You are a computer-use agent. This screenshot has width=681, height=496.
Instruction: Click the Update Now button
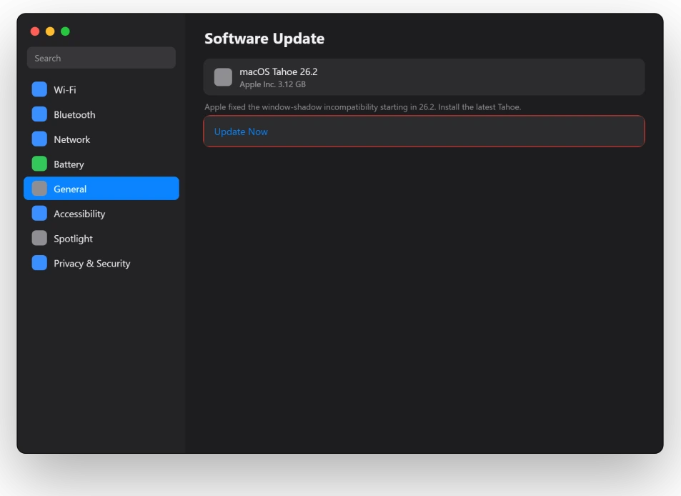(424, 132)
